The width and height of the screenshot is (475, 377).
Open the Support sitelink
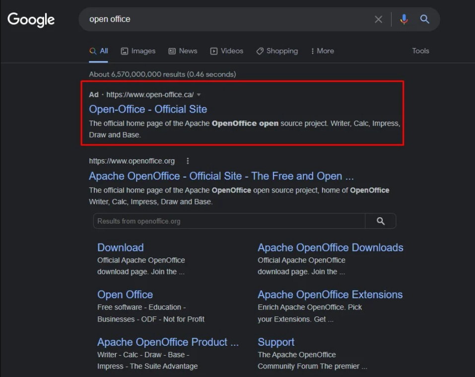click(275, 342)
